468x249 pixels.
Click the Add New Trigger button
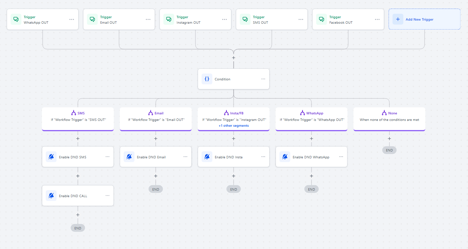[x=425, y=19]
